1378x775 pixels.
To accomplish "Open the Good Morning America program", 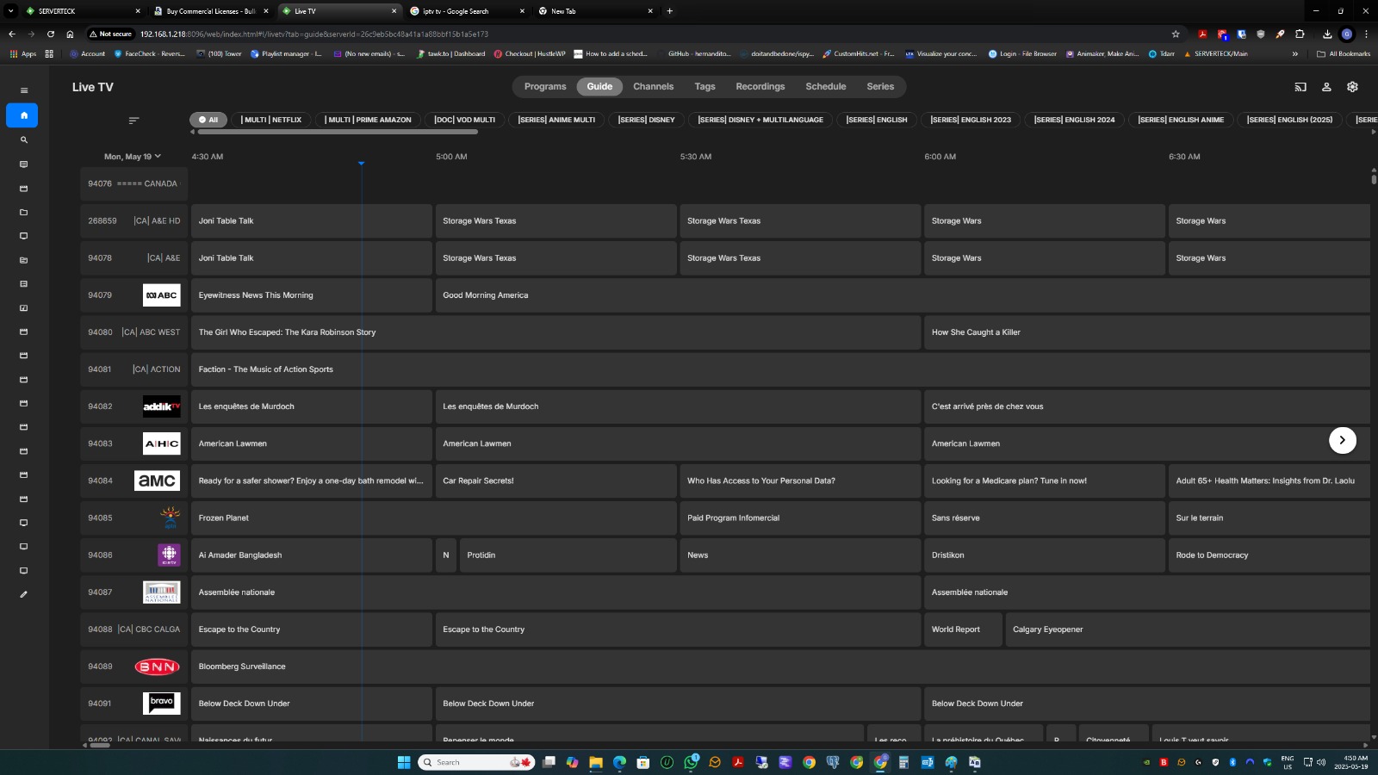I will click(x=903, y=295).
